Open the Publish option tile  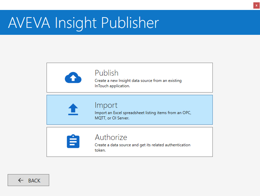click(x=130, y=78)
